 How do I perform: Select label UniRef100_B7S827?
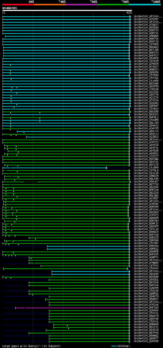tap(146, 67)
